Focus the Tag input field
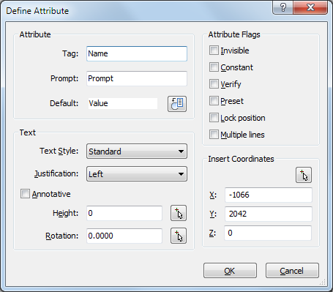The image size is (333, 292). [137, 53]
